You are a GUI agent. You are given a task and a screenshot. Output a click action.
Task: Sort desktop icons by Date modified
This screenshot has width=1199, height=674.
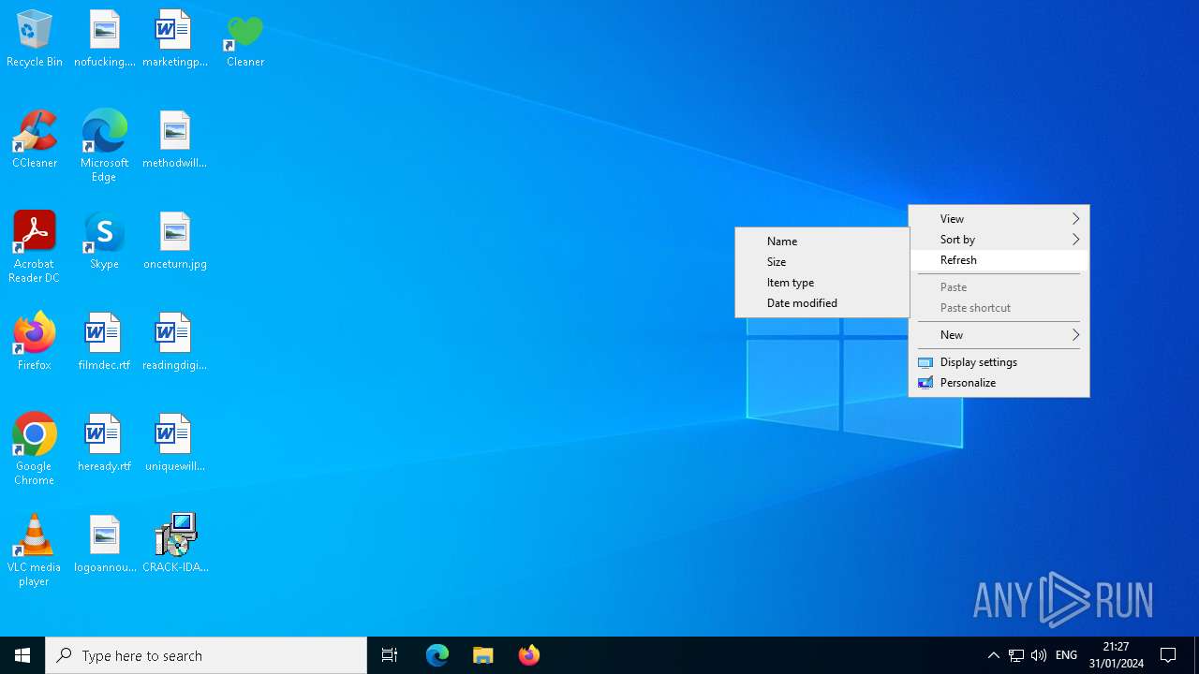(822, 303)
